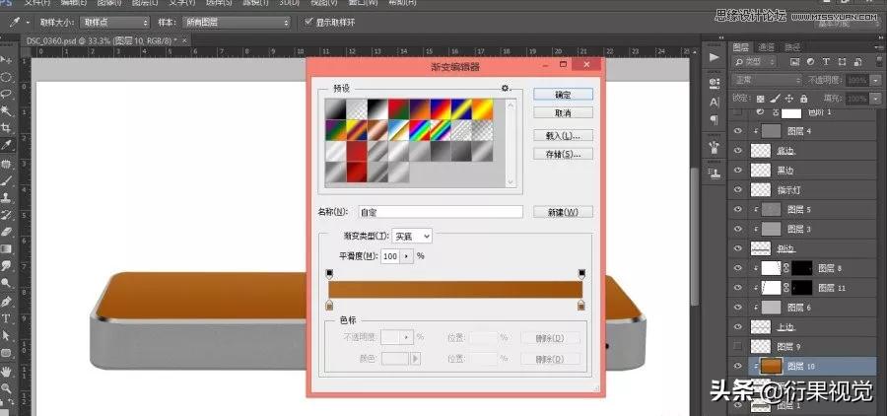Open gradient presets gear menu
The height and width of the screenshot is (416, 887).
pyautogui.click(x=506, y=89)
